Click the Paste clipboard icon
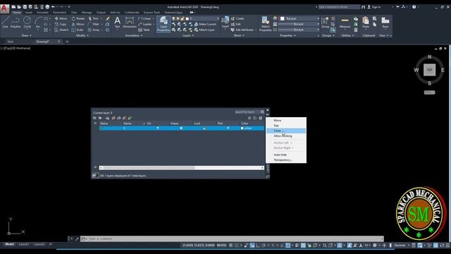 365,22
